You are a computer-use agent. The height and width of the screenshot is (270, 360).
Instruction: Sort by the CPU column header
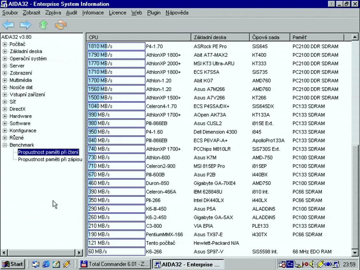(x=139, y=37)
